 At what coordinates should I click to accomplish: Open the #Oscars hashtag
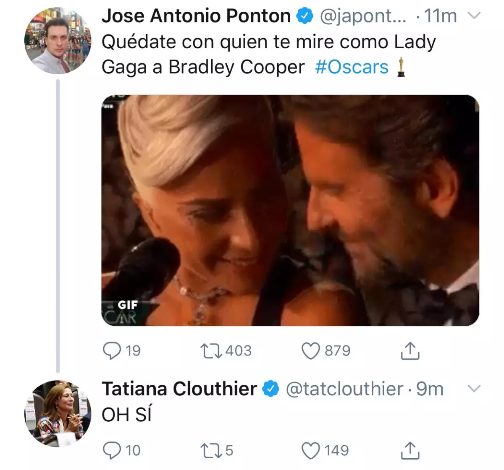tap(352, 66)
